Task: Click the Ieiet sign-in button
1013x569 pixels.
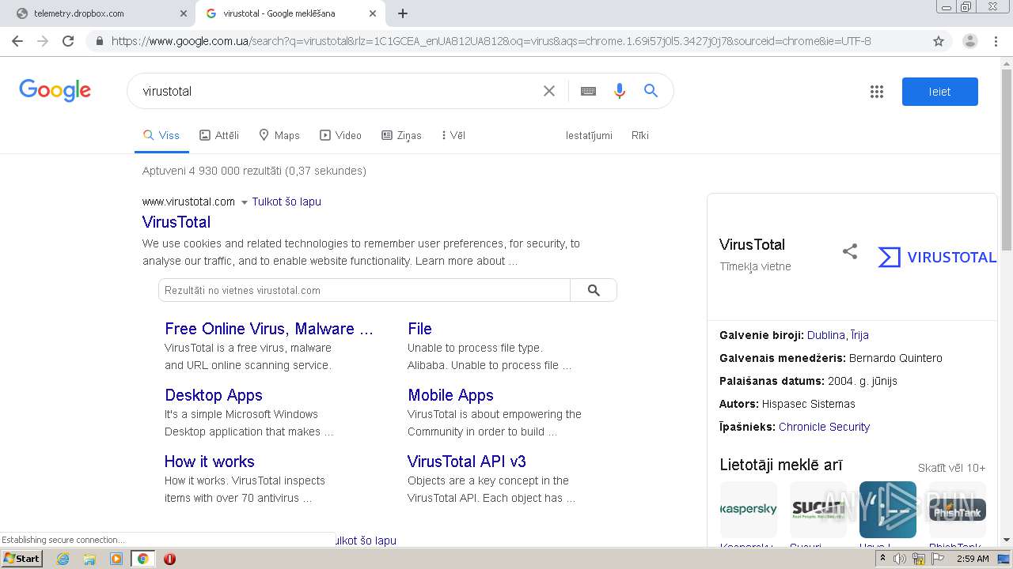Action: 940,92
